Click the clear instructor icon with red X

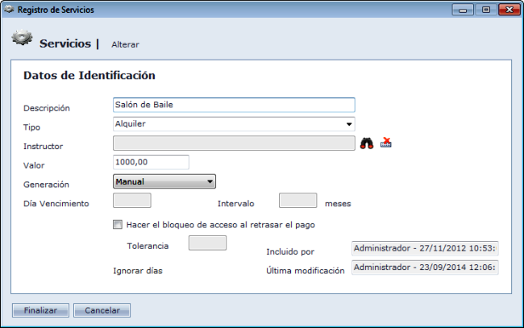386,143
